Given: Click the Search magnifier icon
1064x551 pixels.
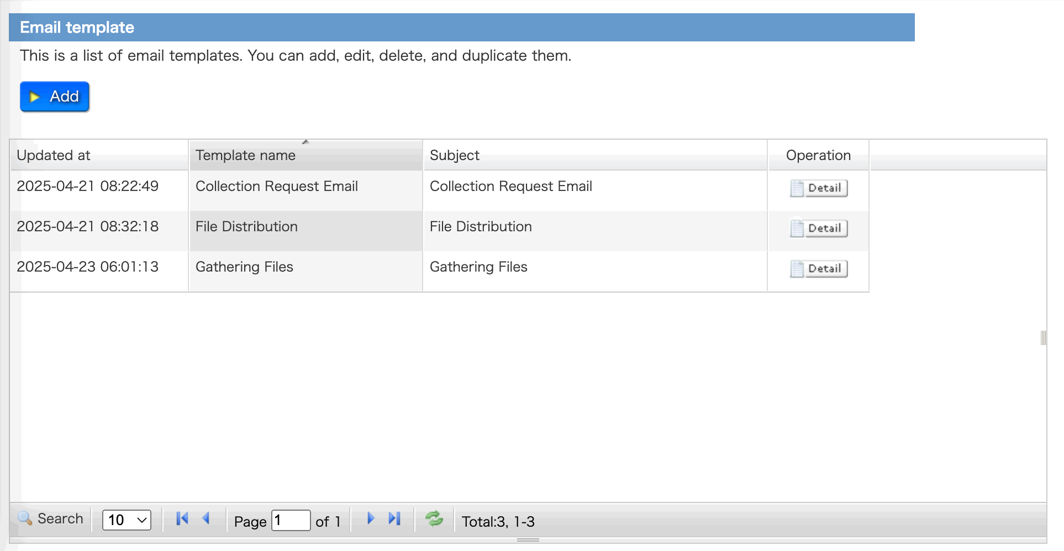Looking at the screenshot, I should coord(24,519).
